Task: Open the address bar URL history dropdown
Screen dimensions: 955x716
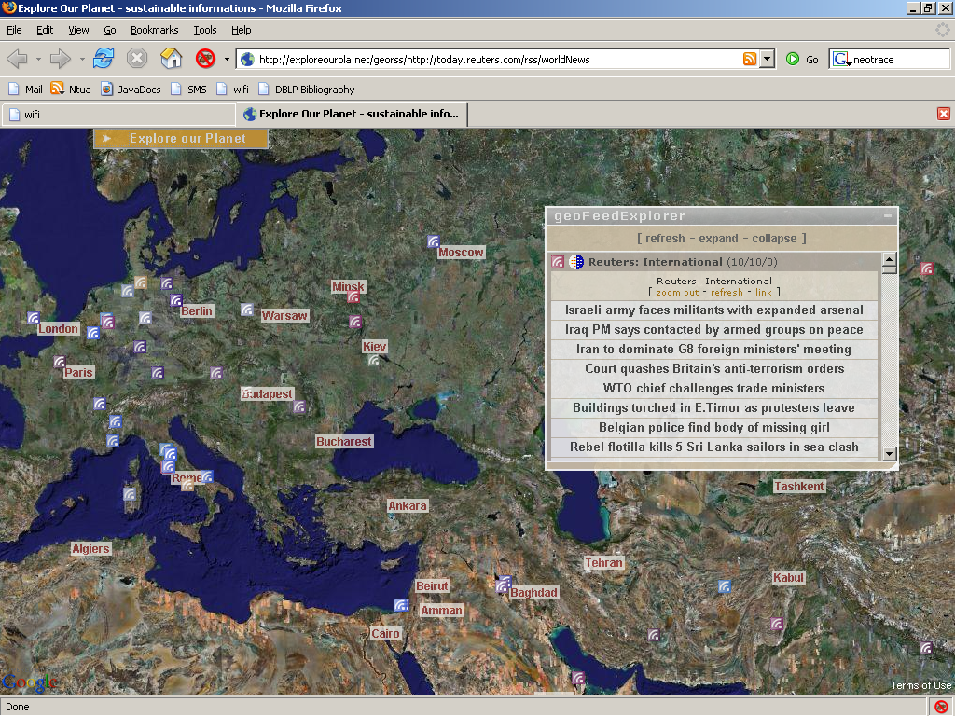Action: tap(768, 59)
